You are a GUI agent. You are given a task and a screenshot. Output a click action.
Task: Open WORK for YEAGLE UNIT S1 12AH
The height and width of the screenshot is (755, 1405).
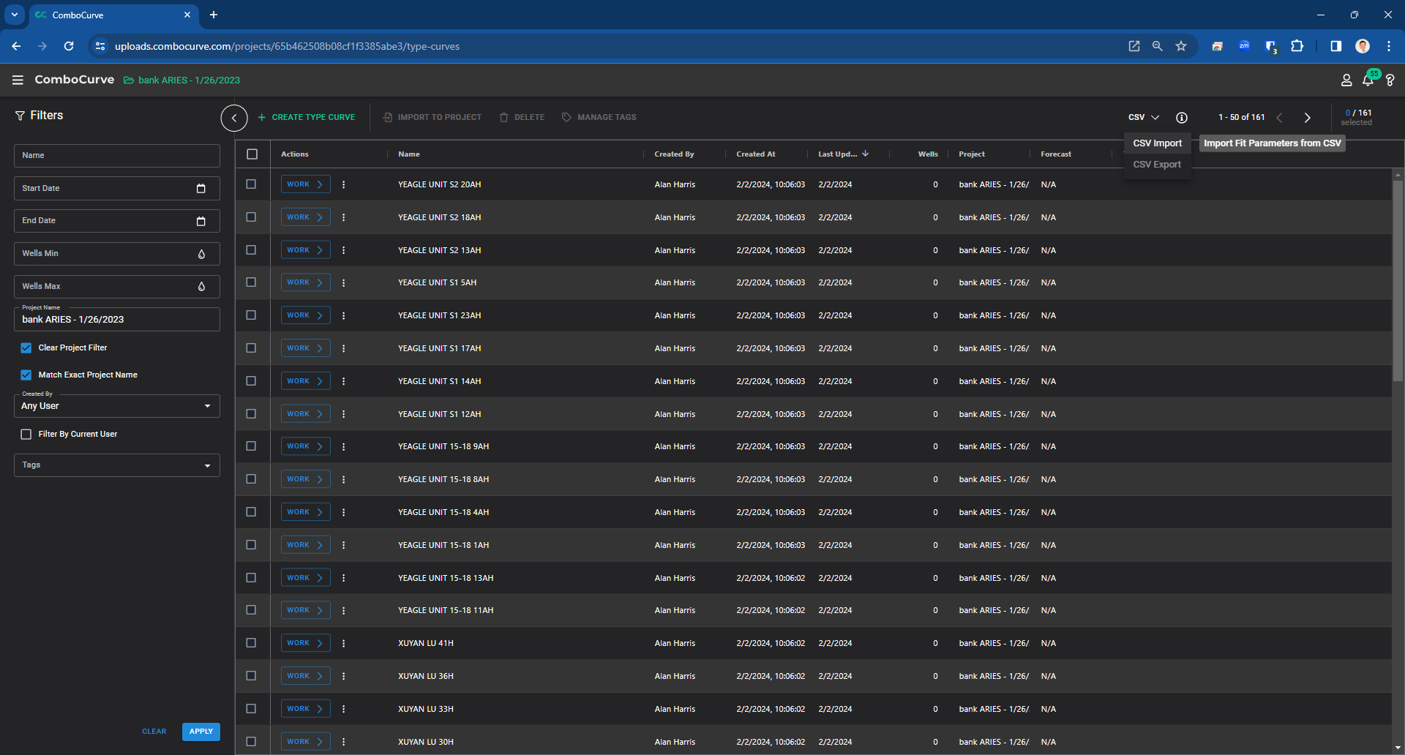coord(305,414)
